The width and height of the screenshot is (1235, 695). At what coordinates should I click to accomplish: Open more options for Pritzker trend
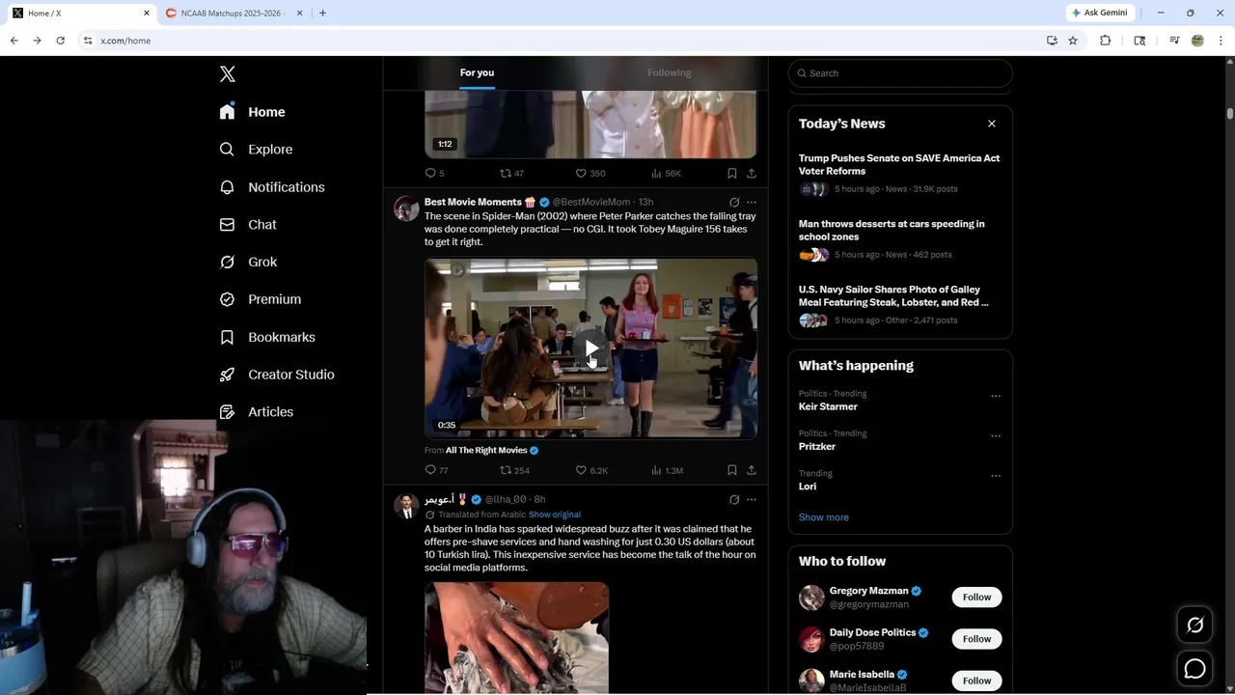pos(996,435)
